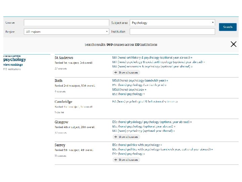Open the Bath institution link
Viewport: 242px width, 182px height.
58,81
